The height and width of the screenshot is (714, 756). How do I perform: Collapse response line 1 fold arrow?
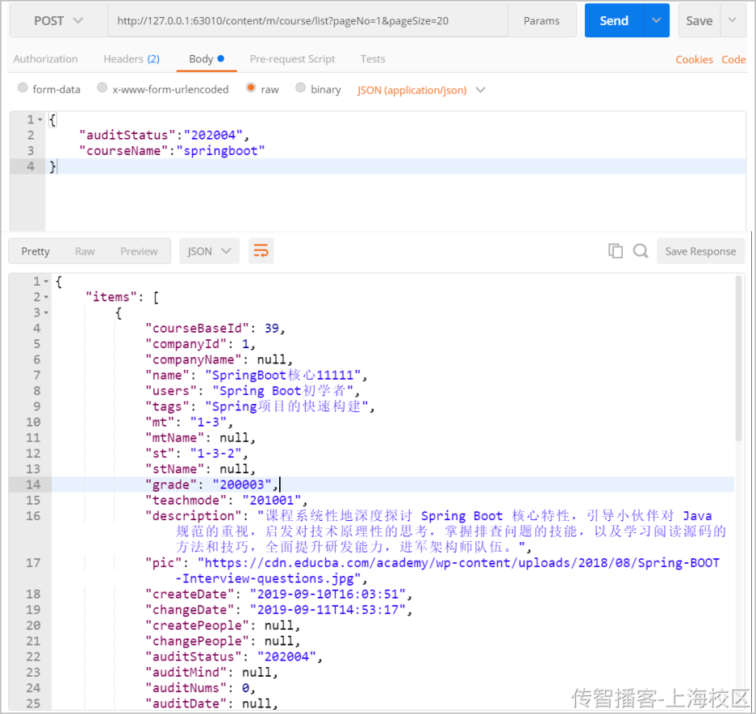[x=46, y=281]
